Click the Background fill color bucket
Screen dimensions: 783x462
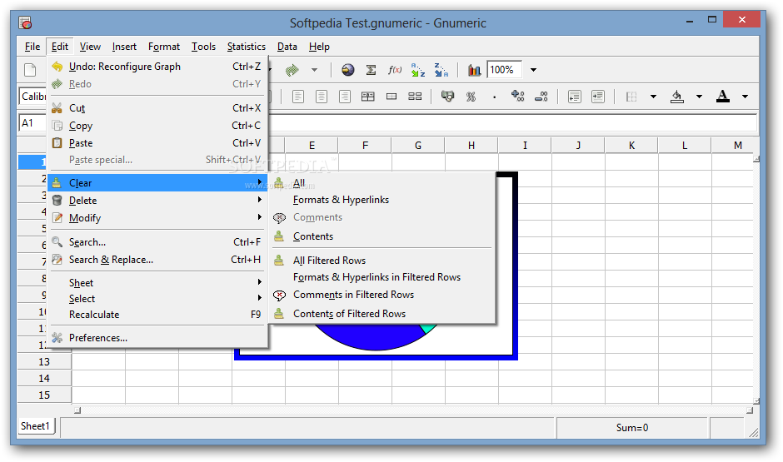[677, 97]
